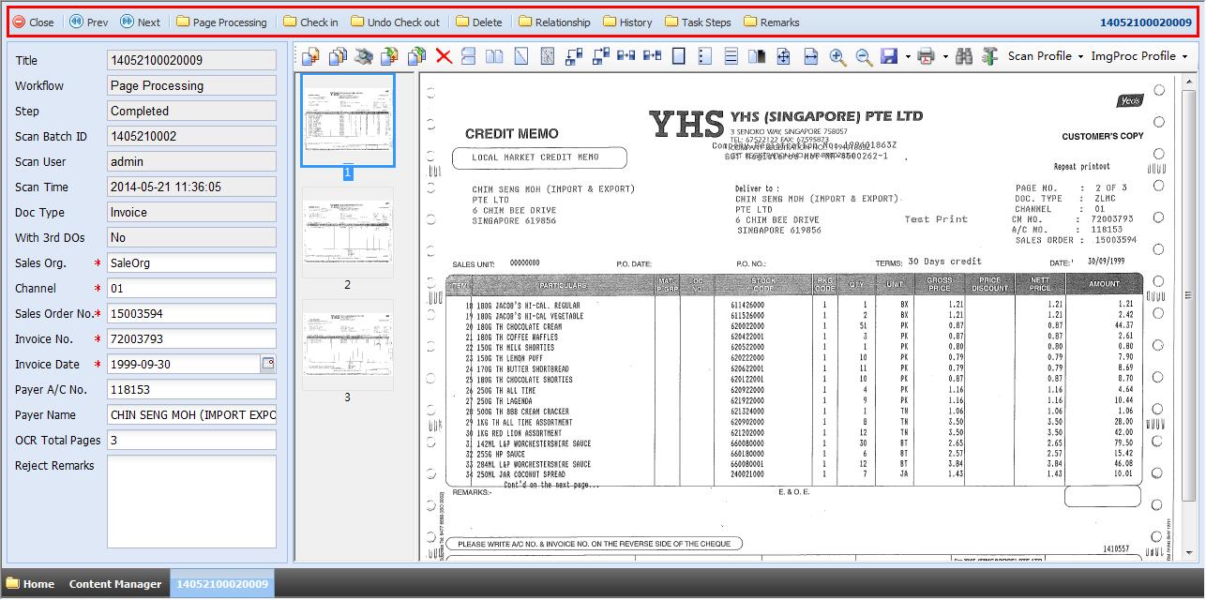
Task: Switch to the Home tab
Action: [x=31, y=583]
